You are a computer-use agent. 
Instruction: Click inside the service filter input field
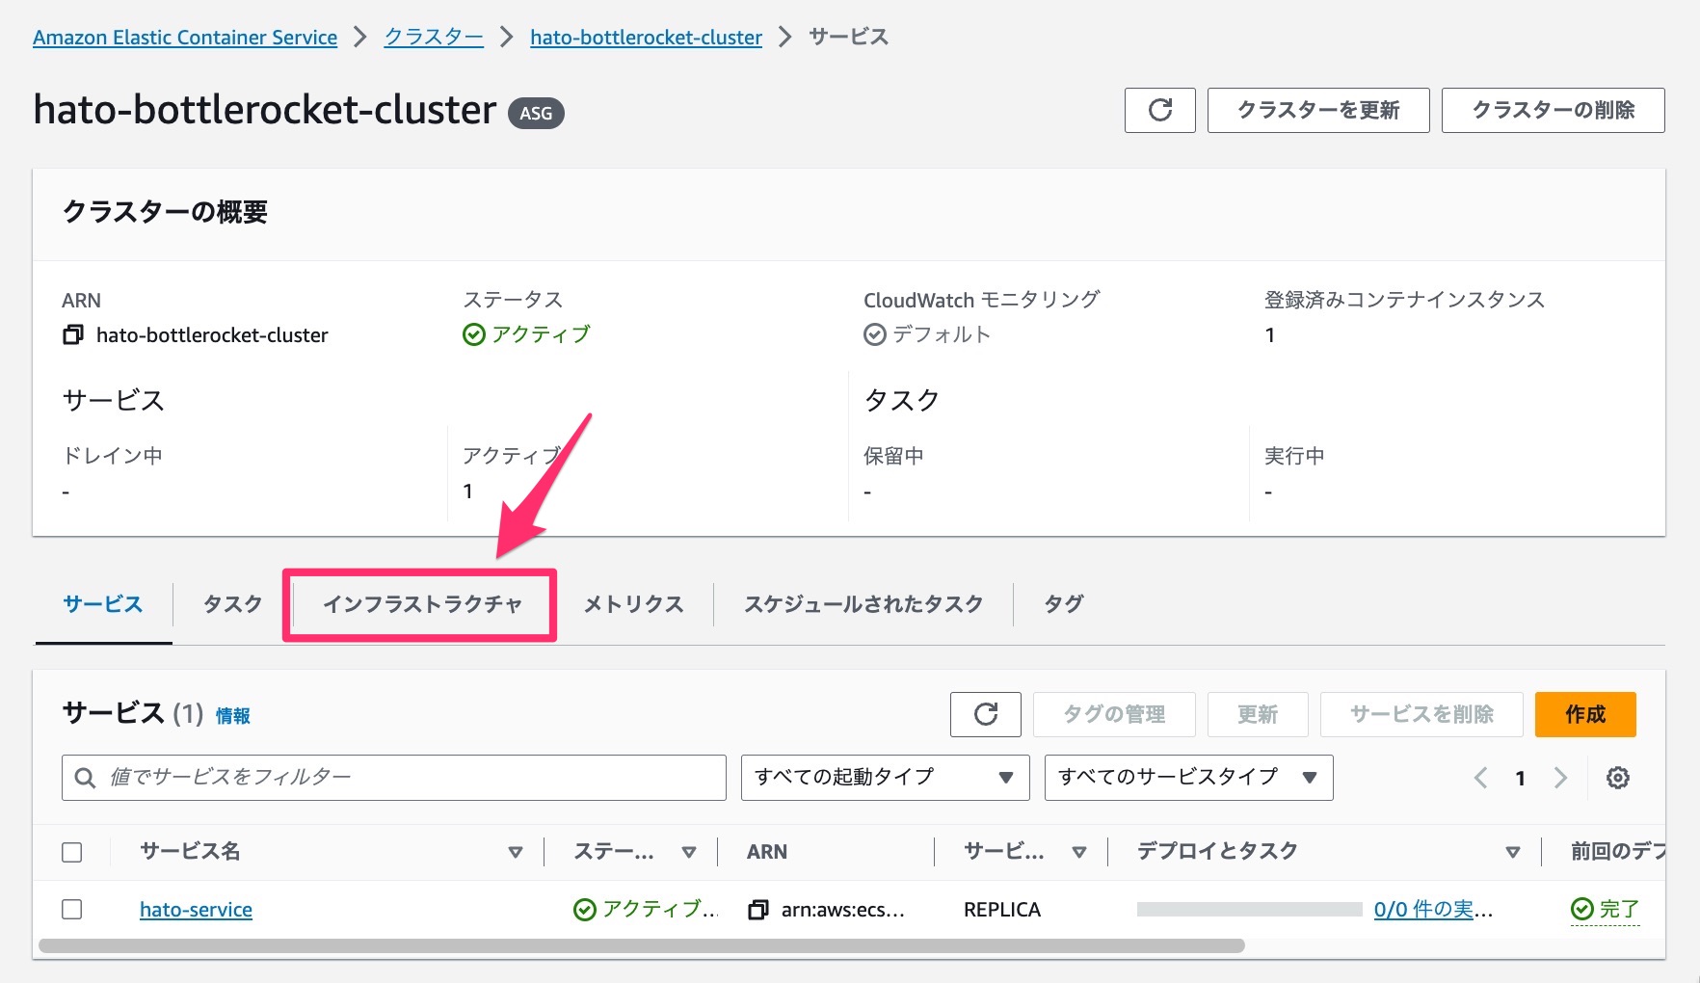pyautogui.click(x=385, y=777)
